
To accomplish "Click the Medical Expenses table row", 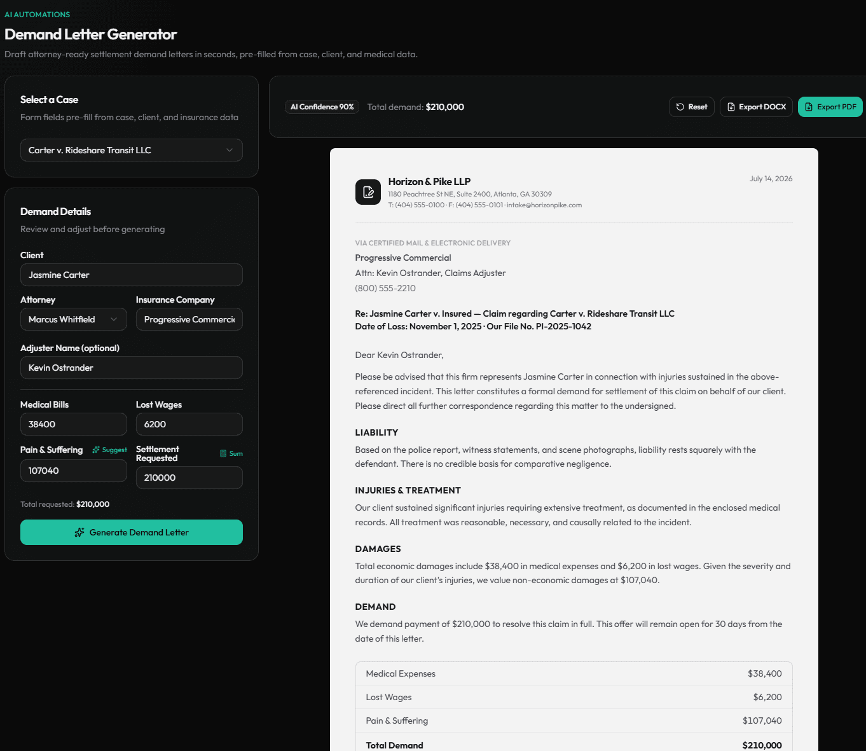I will 574,673.
